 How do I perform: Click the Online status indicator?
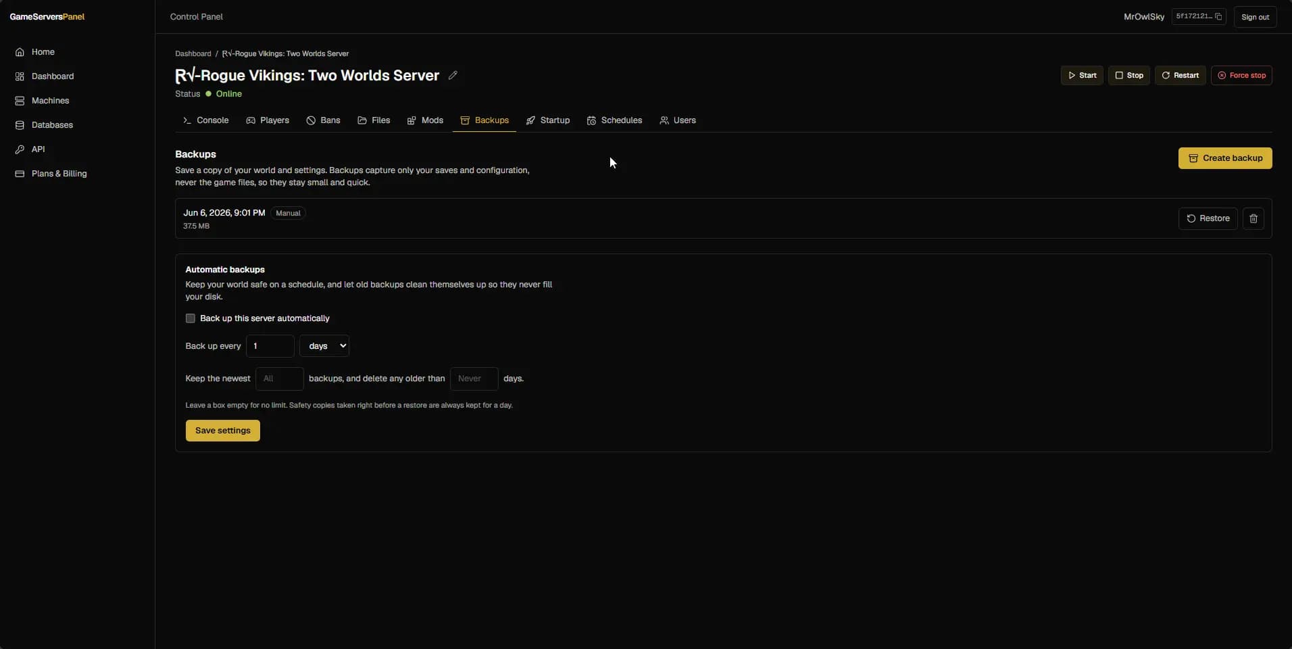tap(224, 94)
